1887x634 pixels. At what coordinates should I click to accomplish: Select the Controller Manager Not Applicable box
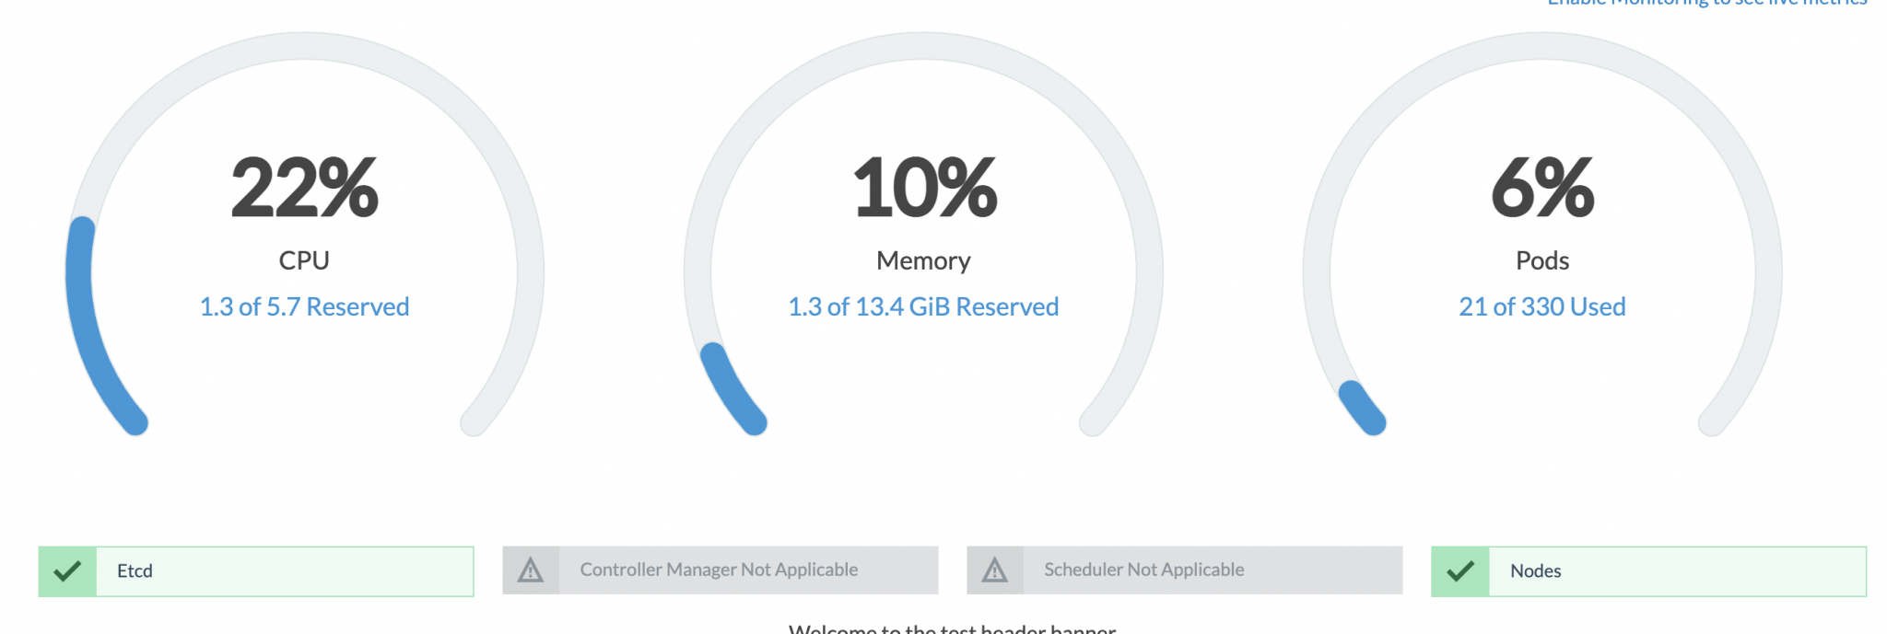[721, 571]
